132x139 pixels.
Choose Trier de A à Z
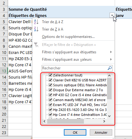click(52, 22)
